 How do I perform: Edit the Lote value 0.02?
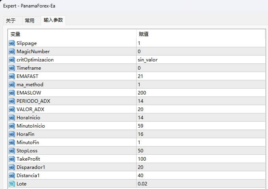click(x=142, y=183)
